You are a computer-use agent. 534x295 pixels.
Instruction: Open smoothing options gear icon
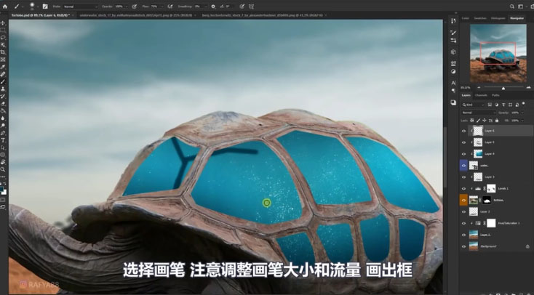[x=212, y=6]
